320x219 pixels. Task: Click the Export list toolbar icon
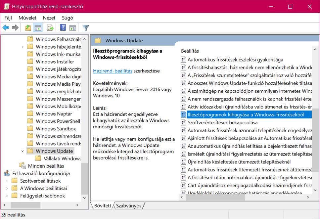(50, 27)
